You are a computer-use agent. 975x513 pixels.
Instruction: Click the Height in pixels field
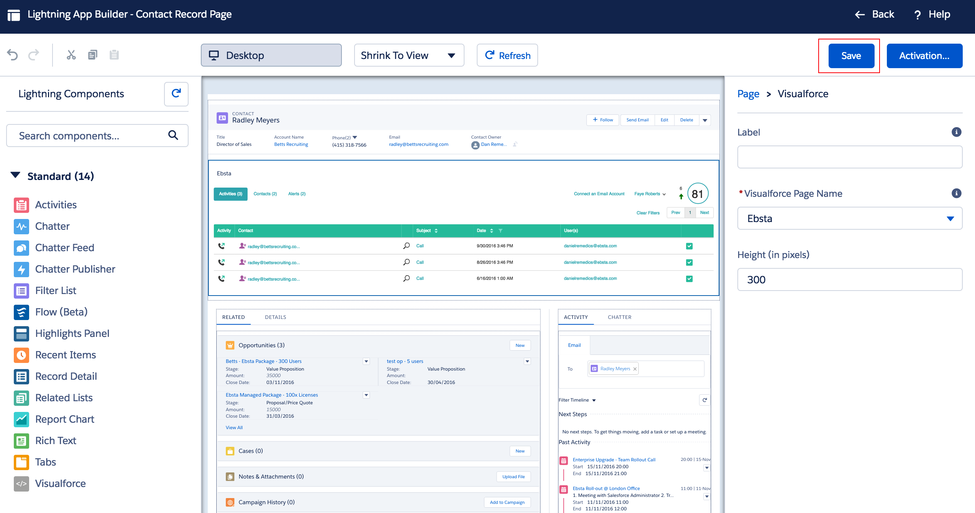click(x=849, y=280)
